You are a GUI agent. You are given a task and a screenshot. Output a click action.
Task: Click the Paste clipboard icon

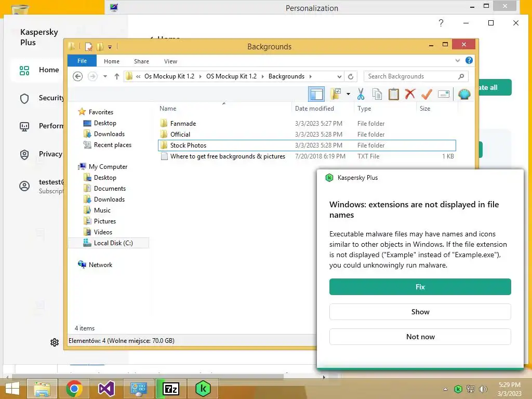click(x=394, y=94)
